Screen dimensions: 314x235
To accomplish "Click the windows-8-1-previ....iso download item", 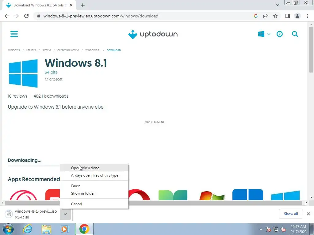I will [32, 214].
